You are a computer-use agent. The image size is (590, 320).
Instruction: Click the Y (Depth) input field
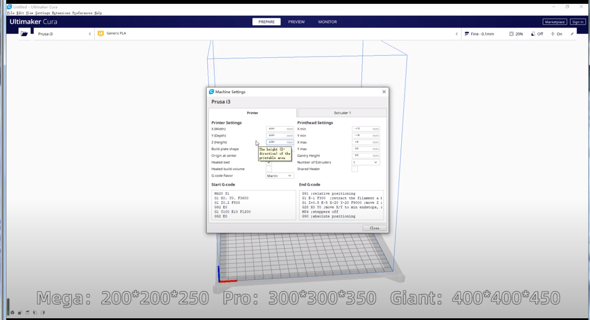pyautogui.click(x=280, y=136)
